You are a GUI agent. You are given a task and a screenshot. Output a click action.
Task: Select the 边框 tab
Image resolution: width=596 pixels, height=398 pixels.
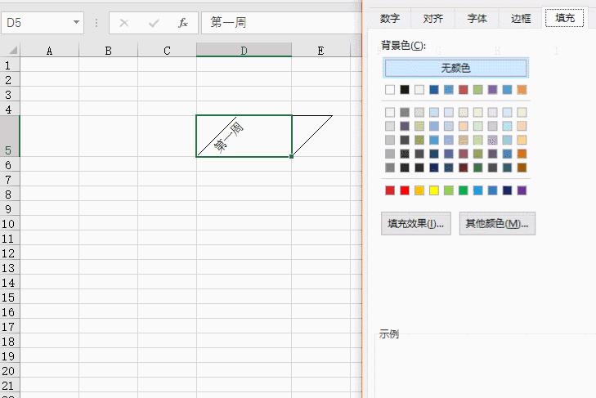[521, 18]
